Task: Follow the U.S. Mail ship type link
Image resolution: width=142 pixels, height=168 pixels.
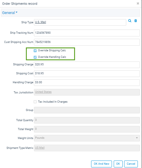Action: pos(40,22)
